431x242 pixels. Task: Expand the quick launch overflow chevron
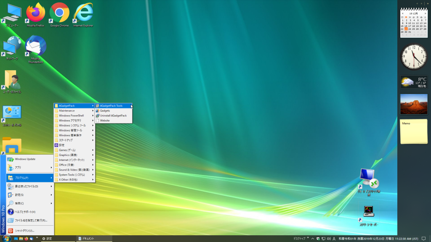click(x=37, y=238)
